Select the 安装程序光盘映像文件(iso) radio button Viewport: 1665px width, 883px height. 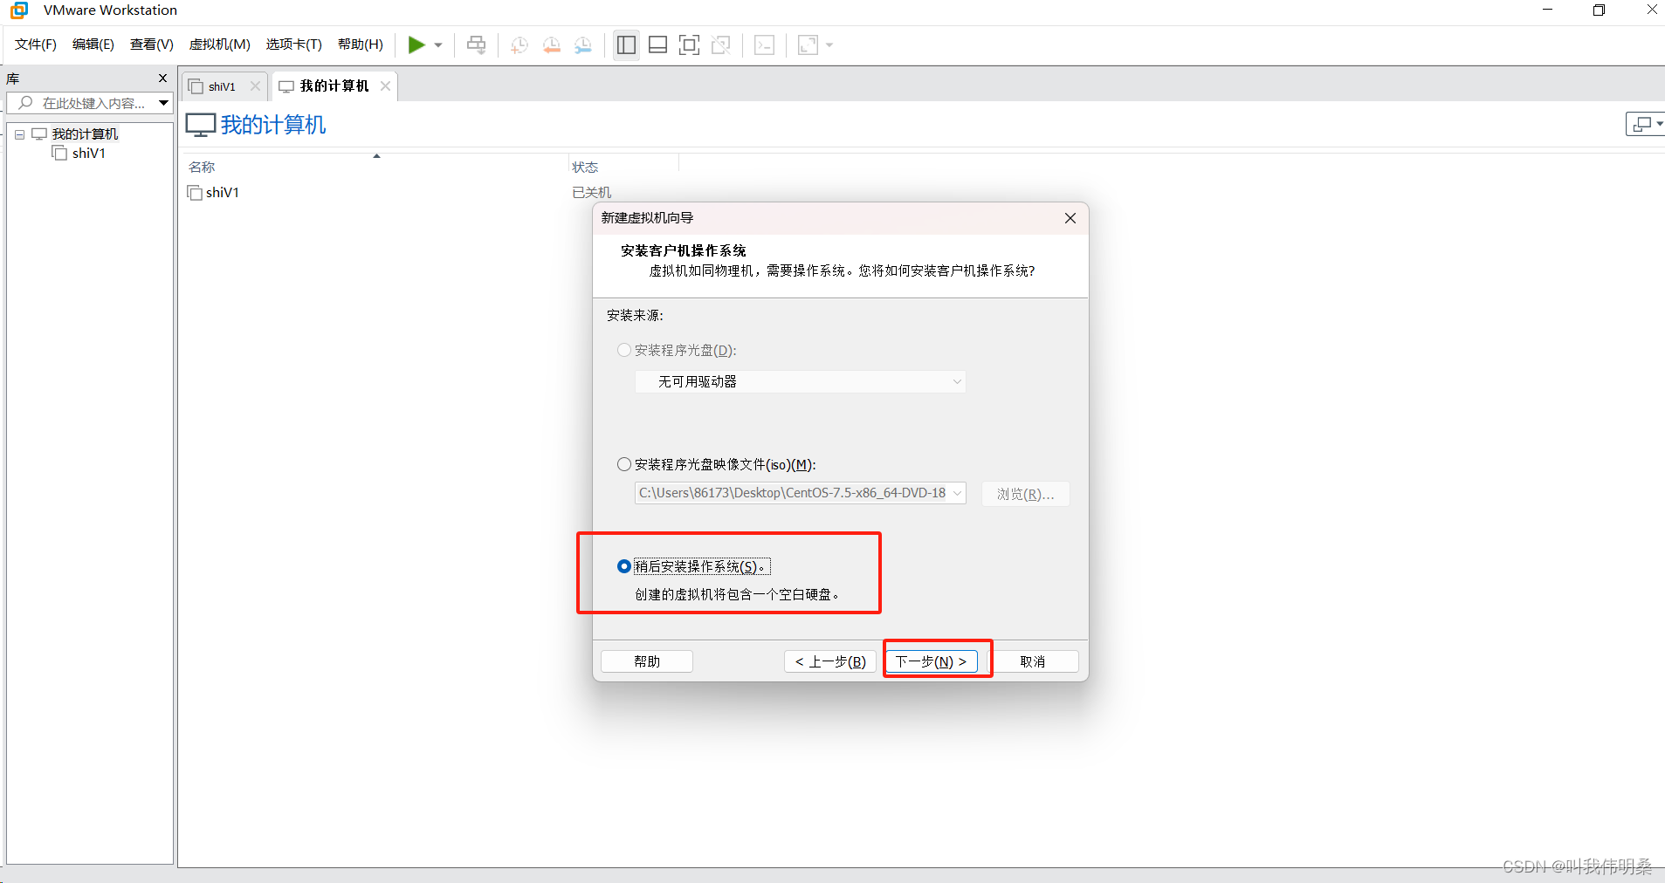624,464
